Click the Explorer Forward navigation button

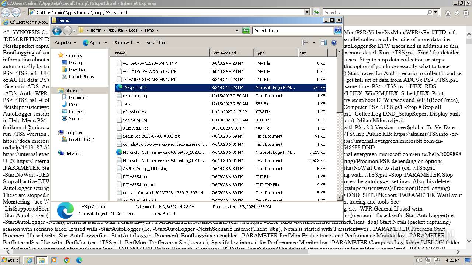[x=67, y=31]
